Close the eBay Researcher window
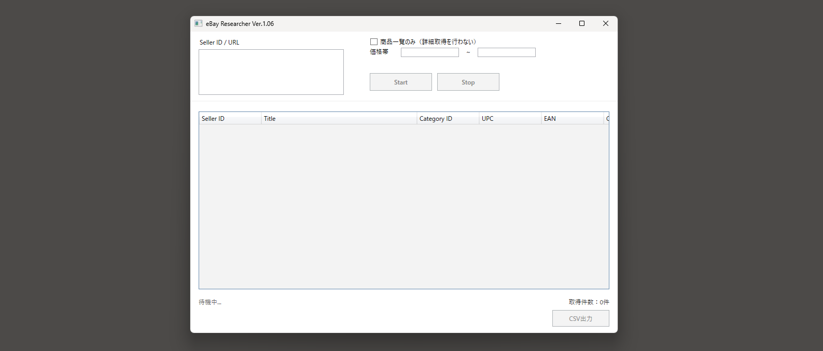The height and width of the screenshot is (351, 823). tap(606, 23)
